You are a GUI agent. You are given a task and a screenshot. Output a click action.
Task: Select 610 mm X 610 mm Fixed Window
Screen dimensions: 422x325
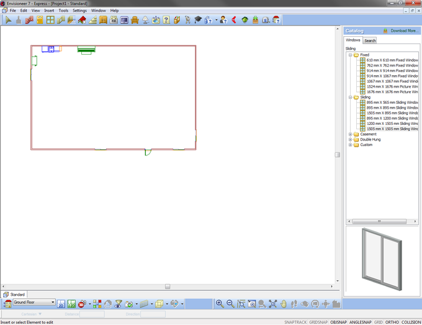click(389, 60)
